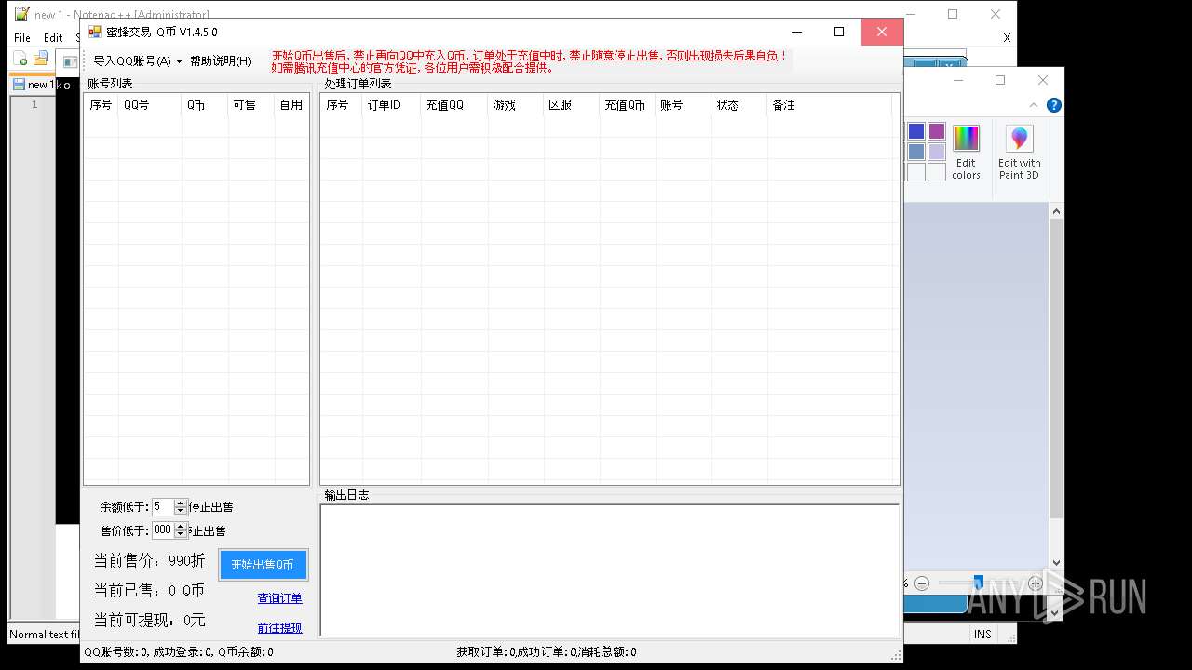Image resolution: width=1192 pixels, height=670 pixels.
Task: Click the 账号 column header in the order list
Action: pos(684,105)
